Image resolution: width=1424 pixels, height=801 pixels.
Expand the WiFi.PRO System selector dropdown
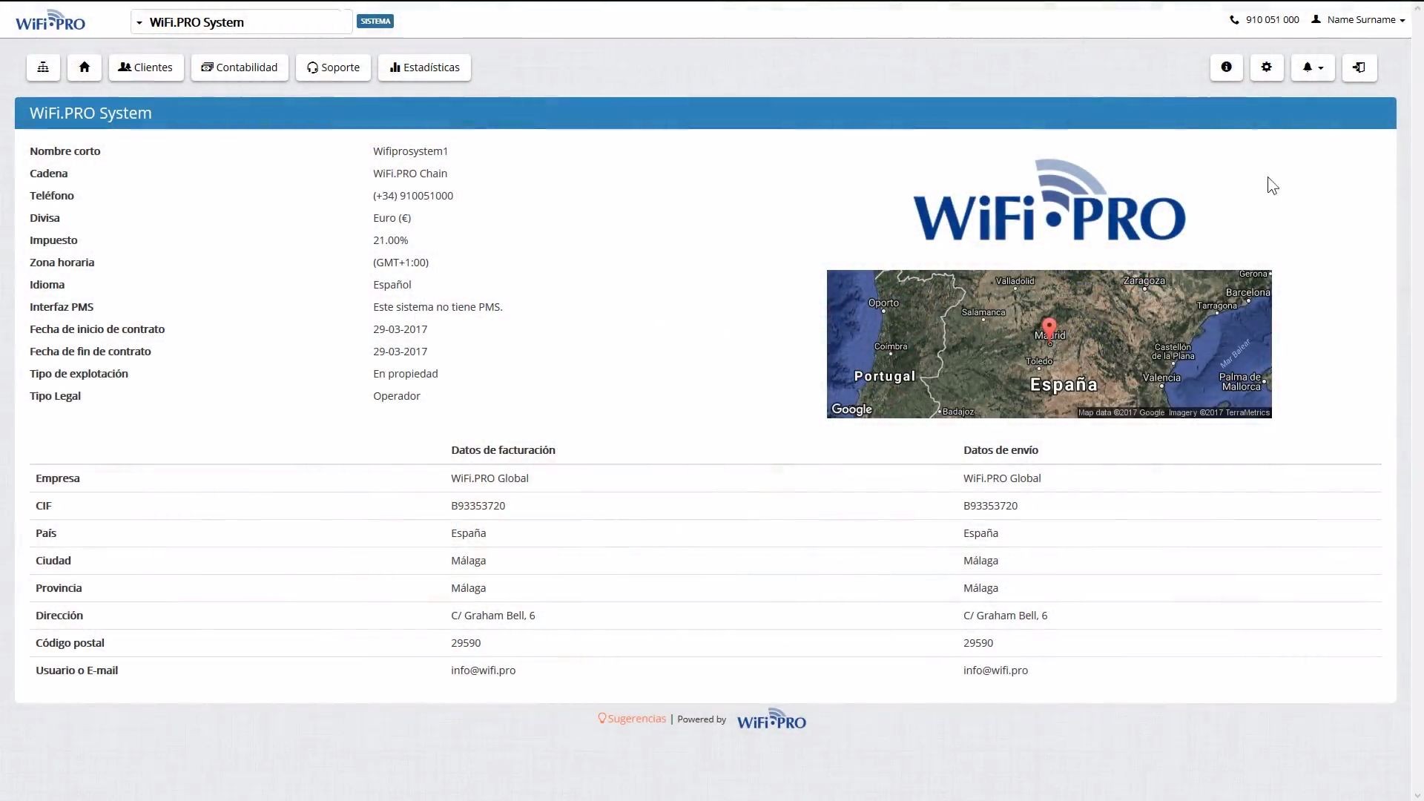click(x=241, y=22)
